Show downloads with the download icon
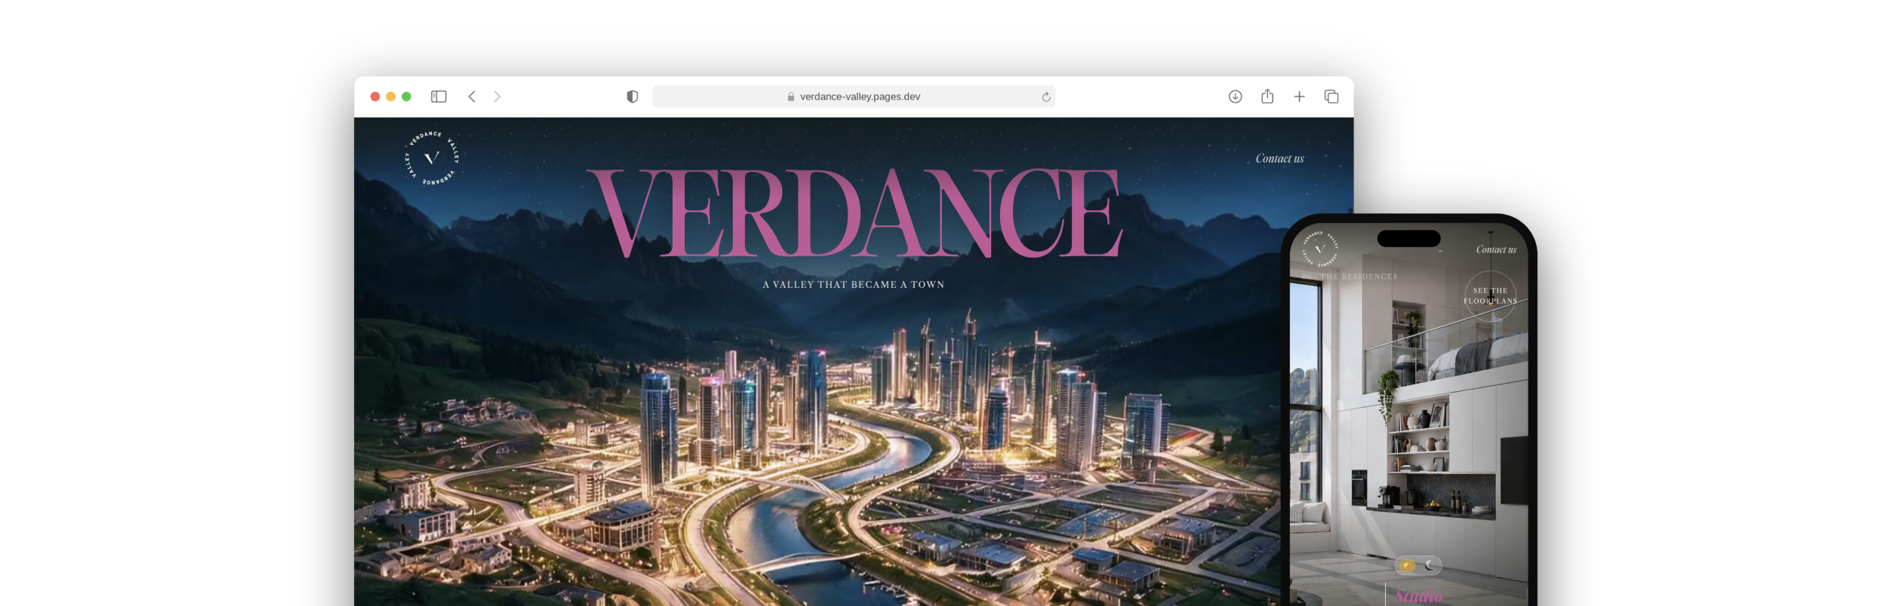 point(1236,96)
